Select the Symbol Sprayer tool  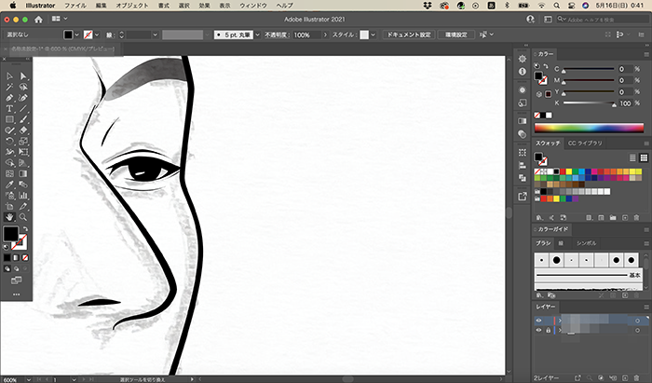click(x=9, y=195)
